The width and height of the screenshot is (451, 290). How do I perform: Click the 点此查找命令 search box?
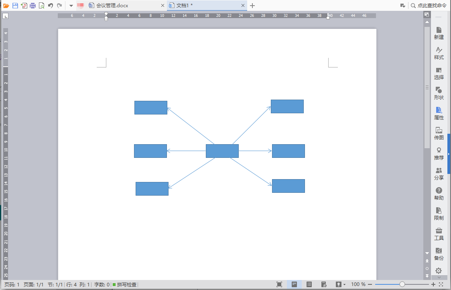pyautogui.click(x=429, y=6)
